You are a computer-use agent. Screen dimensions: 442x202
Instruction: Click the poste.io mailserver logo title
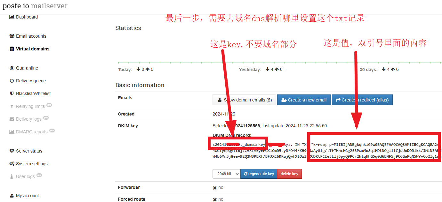click(35, 6)
